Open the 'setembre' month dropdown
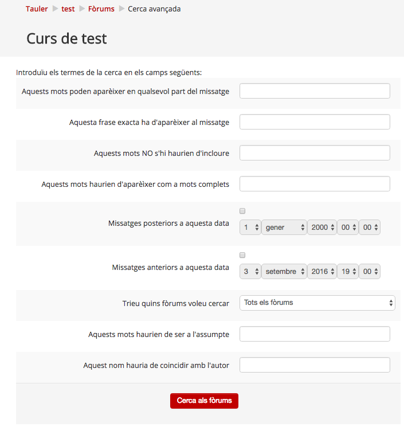The height and width of the screenshot is (427, 404). (x=284, y=272)
